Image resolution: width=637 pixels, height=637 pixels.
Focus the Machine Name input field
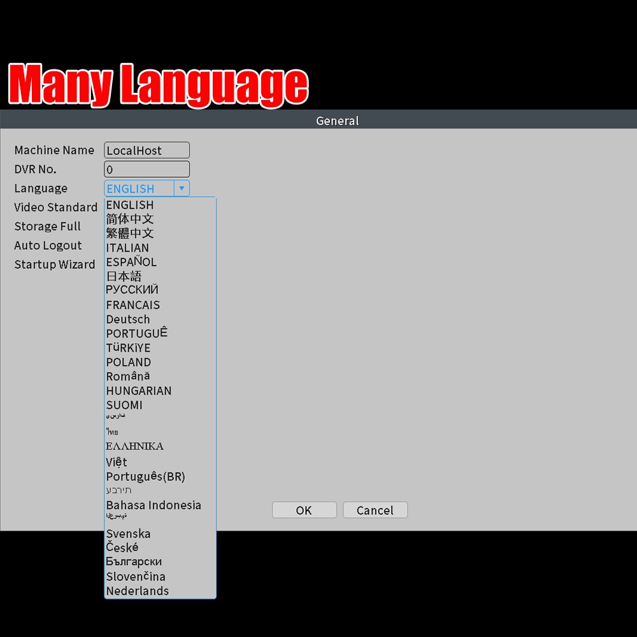(x=147, y=150)
